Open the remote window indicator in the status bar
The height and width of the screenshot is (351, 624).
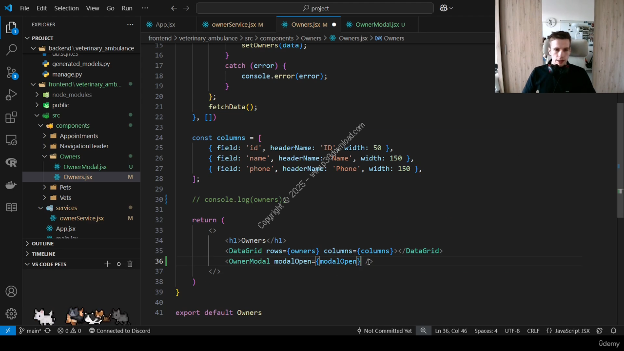point(8,331)
